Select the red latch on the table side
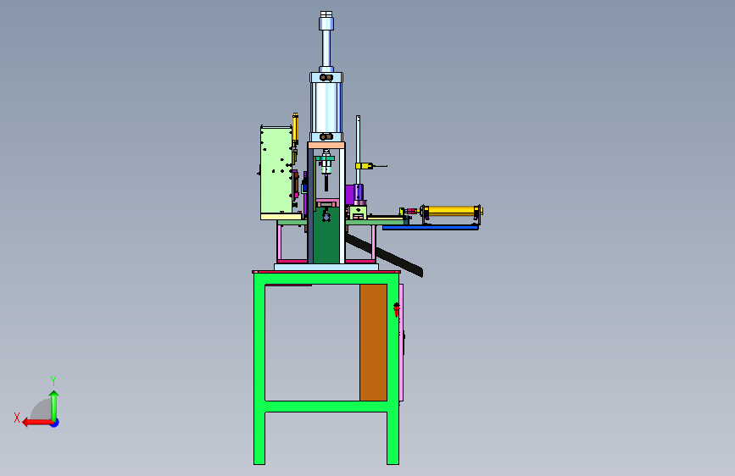The height and width of the screenshot is (476, 735). coord(397,309)
